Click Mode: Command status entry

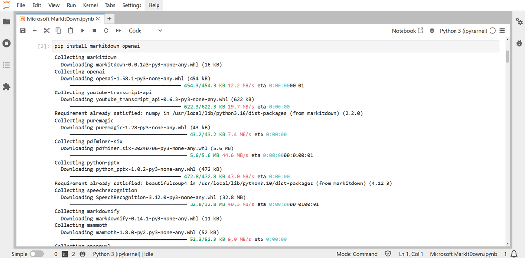(x=357, y=254)
